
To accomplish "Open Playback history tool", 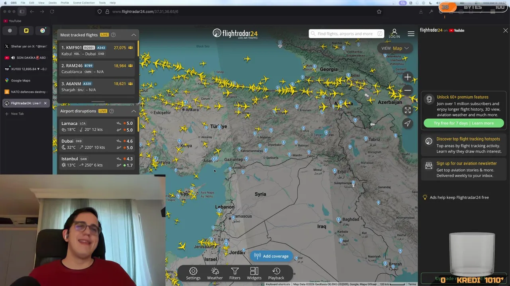I will [x=276, y=273].
